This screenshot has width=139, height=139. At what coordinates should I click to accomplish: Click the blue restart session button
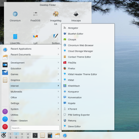(5, 119)
